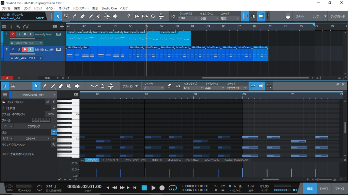The image size is (348, 195).
Task: Open the Mix view button
Action: click(x=324, y=189)
